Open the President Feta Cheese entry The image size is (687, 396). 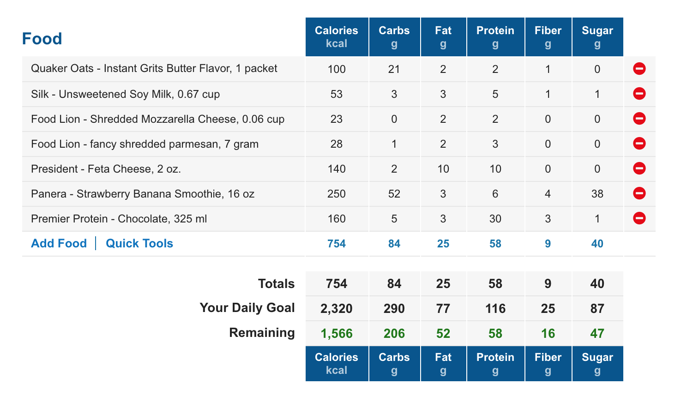[x=106, y=169]
